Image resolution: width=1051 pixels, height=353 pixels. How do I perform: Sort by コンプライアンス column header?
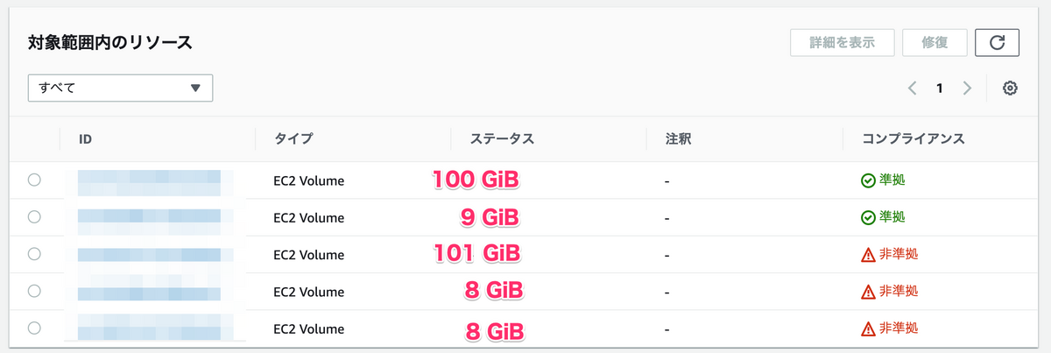point(915,138)
